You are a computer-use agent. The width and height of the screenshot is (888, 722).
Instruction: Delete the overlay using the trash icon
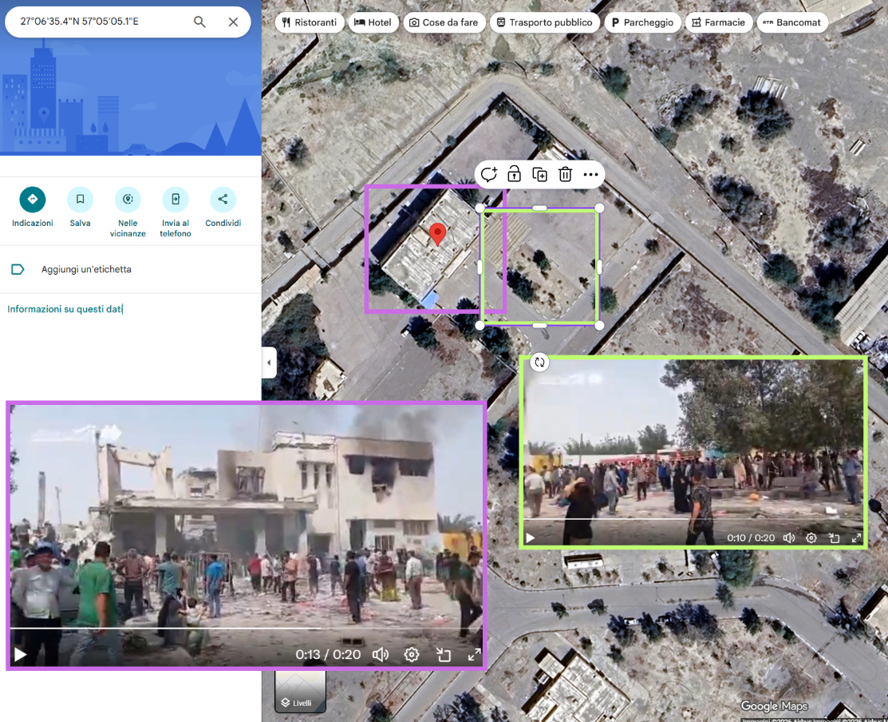(566, 174)
